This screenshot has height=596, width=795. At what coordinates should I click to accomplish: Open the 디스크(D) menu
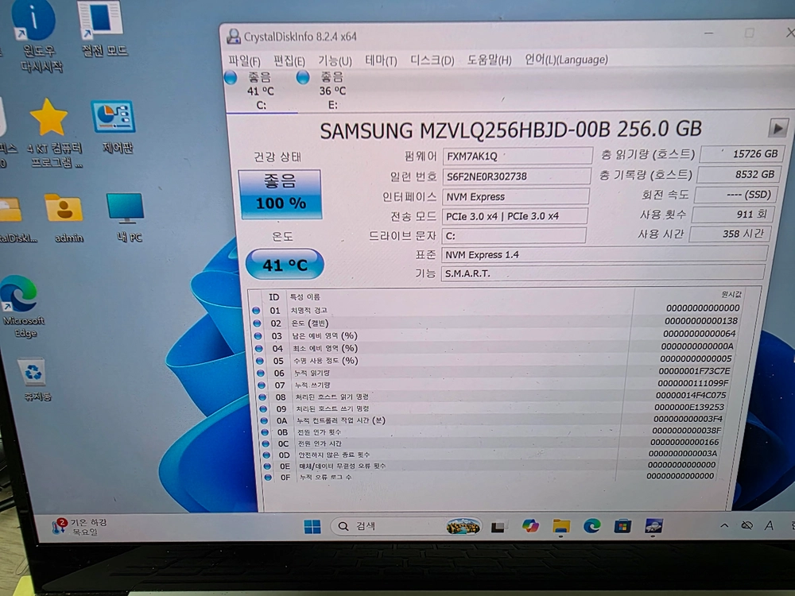[432, 60]
